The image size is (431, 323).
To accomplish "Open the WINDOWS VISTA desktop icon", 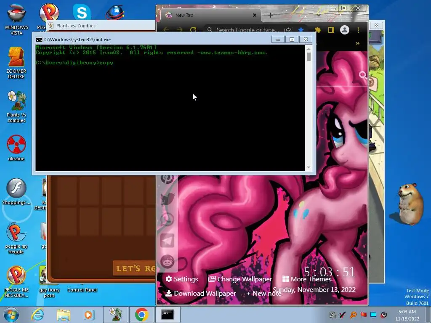I will [16, 19].
